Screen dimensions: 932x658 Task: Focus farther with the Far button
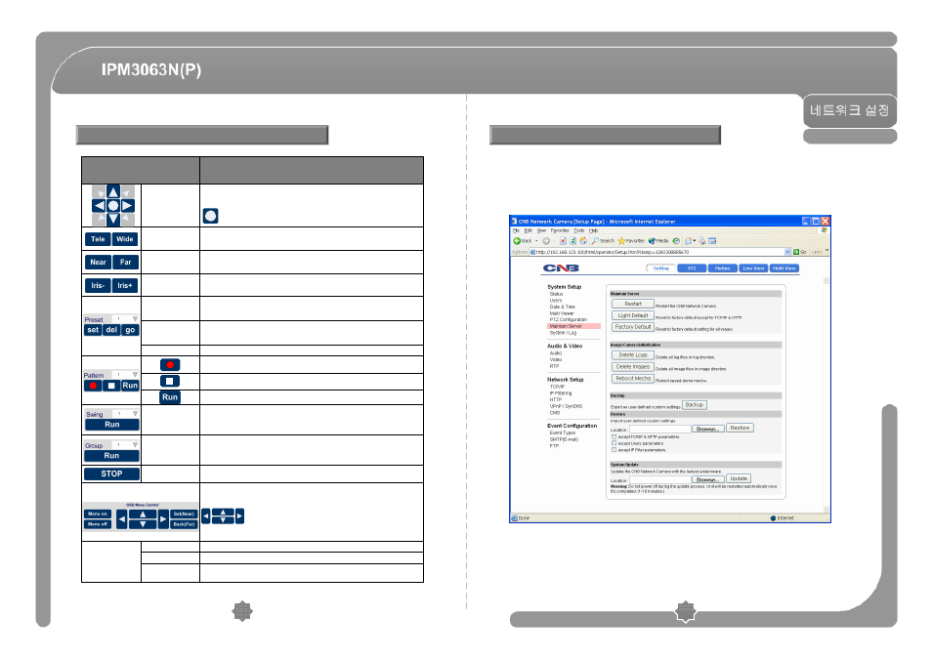125,262
